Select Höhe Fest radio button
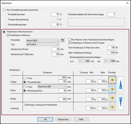This screenshot has width=131, height=124. click(x=25, y=87)
